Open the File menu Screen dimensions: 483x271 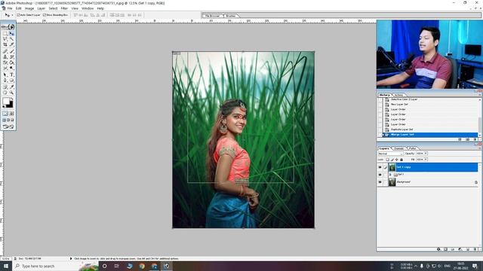tap(10, 8)
